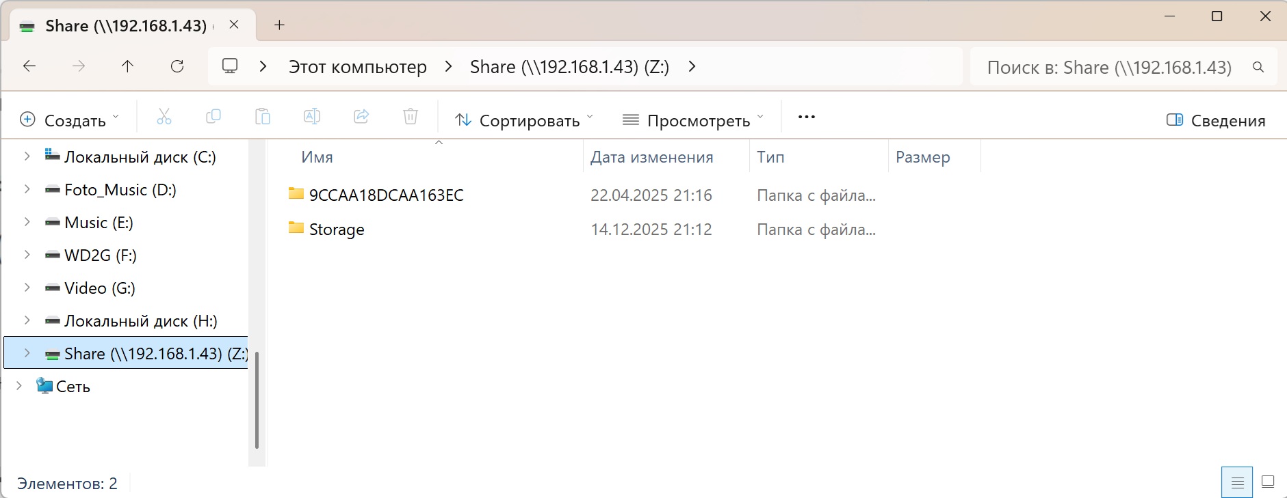Open the Сортировать dropdown
This screenshot has width=1287, height=498.
[x=524, y=120]
